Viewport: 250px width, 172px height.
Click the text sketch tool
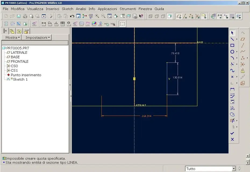232,108
